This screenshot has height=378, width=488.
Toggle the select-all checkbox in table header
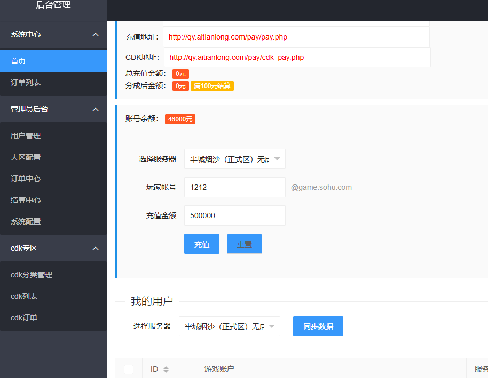click(x=129, y=369)
